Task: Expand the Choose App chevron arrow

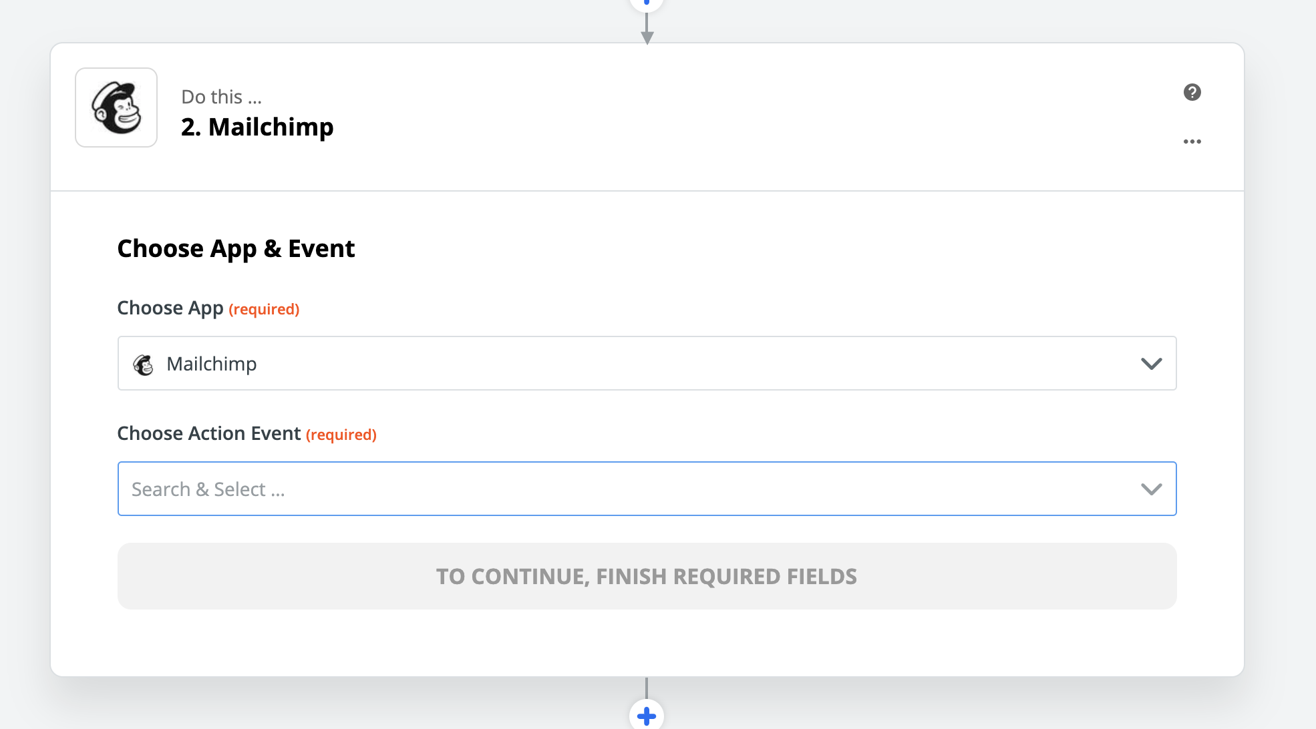Action: coord(1152,364)
